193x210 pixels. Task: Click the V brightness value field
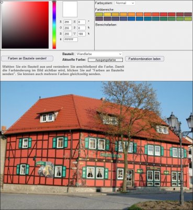[x=82, y=34]
